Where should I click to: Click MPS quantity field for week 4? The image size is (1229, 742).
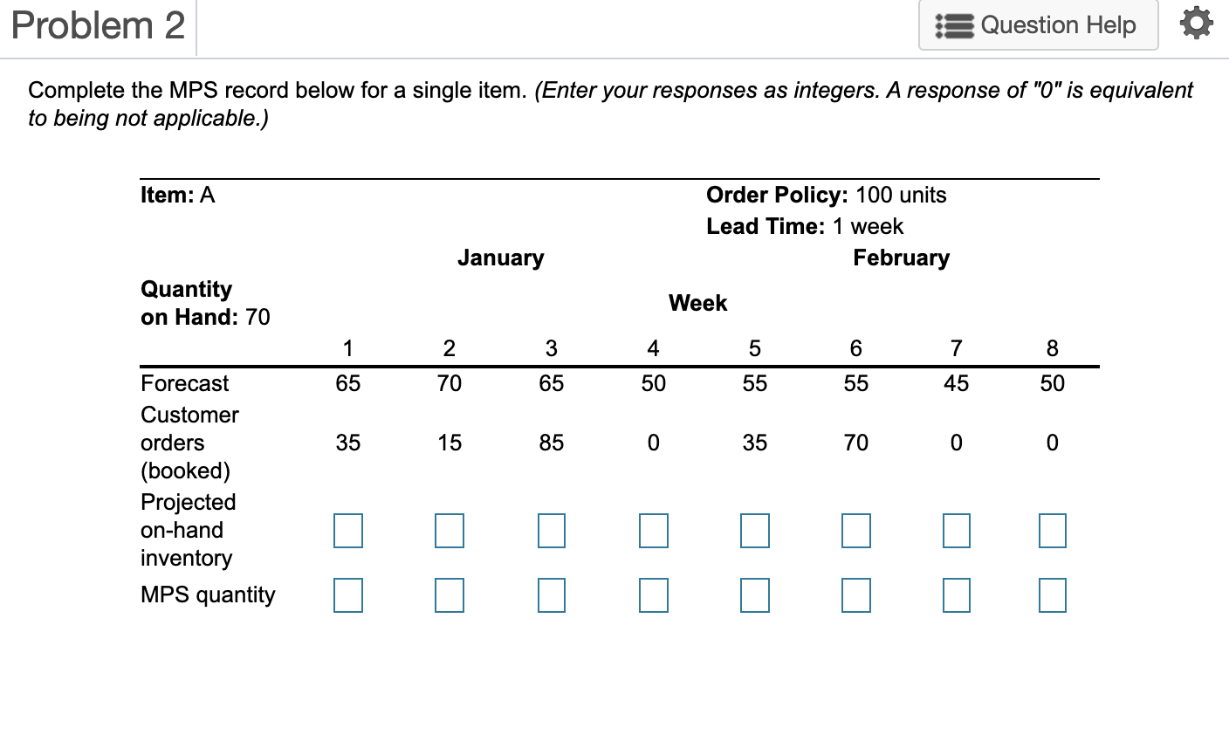653,595
